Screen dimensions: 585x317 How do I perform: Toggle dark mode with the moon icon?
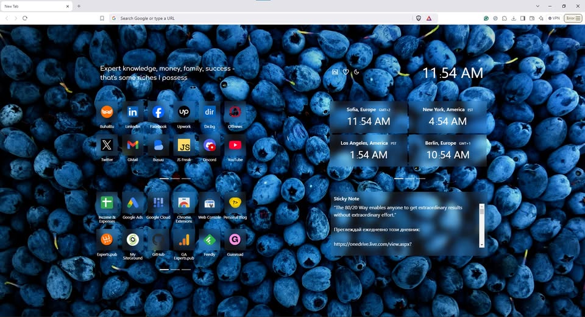tap(356, 72)
